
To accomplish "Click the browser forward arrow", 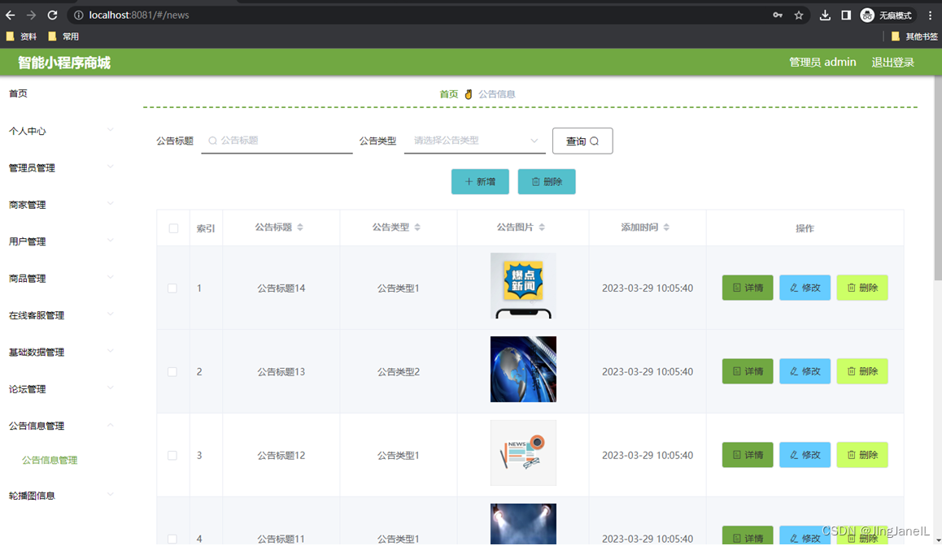I will coord(31,15).
